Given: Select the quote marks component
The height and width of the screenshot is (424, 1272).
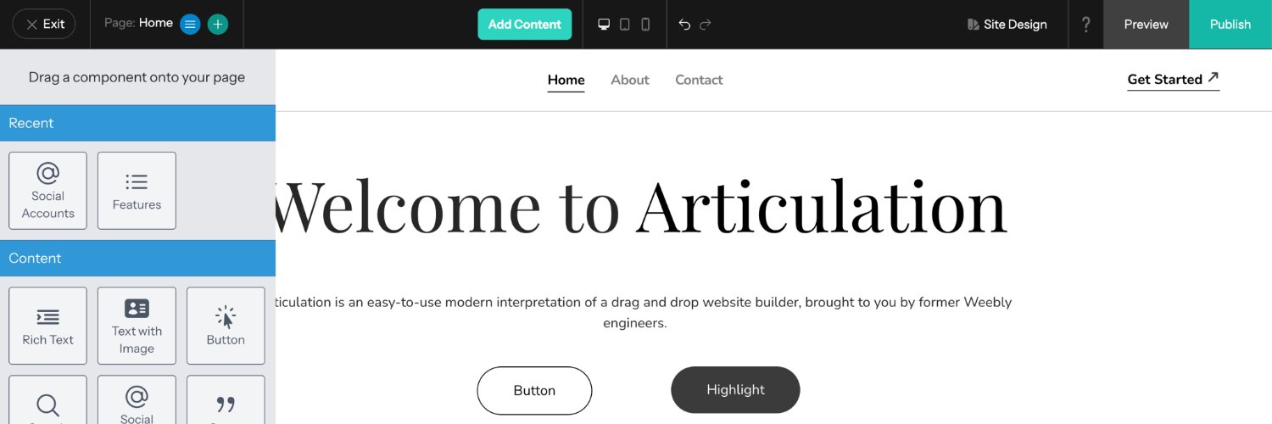Looking at the screenshot, I should [x=226, y=399].
